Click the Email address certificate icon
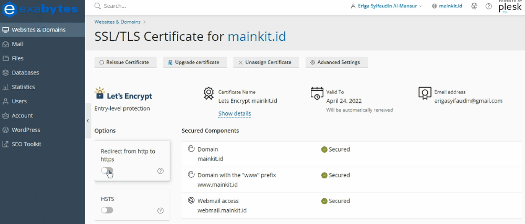 (424, 93)
